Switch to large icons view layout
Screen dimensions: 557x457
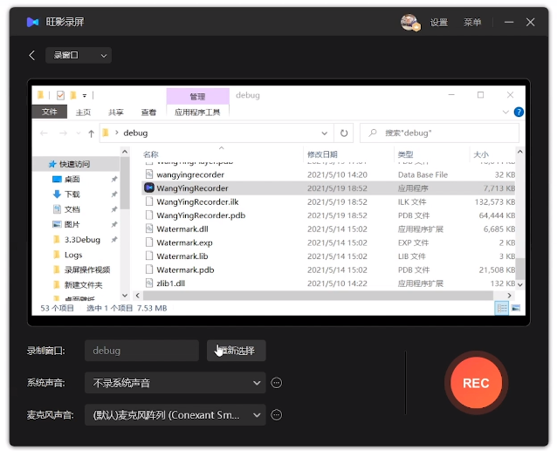[516, 308]
